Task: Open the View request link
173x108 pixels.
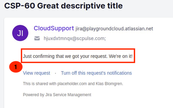Action: [36, 73]
